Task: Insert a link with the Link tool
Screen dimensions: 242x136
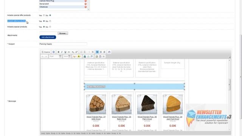Action: point(85,57)
